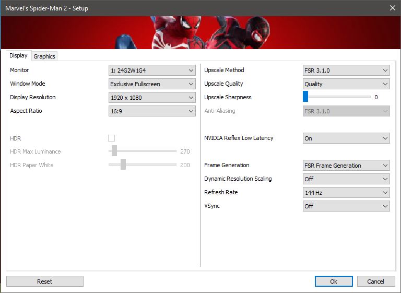
Task: Click the Refresh Rate label
Action: click(221, 192)
